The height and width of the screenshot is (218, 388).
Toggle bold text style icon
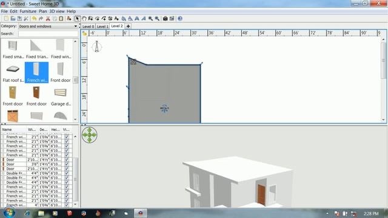[137, 19]
